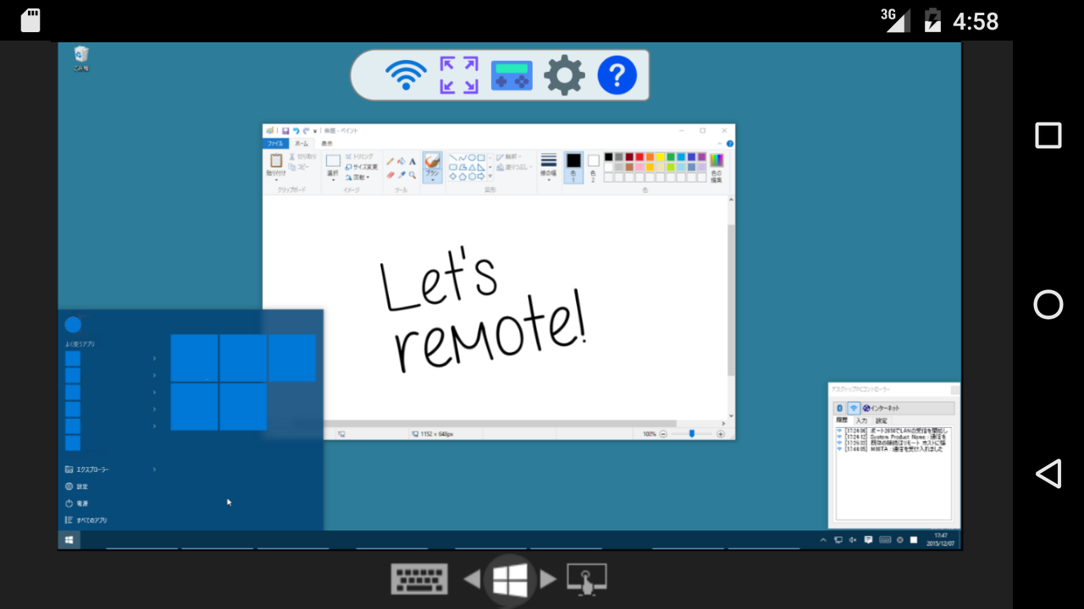This screenshot has width=1084, height=609.
Task: Open the remote app settings gear
Action: tap(564, 75)
